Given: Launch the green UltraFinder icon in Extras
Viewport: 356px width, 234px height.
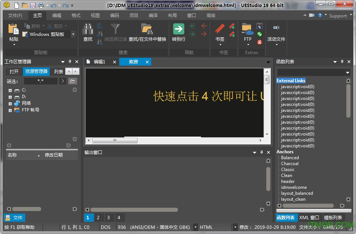Looking at the screenshot, I should (x=260, y=34).
